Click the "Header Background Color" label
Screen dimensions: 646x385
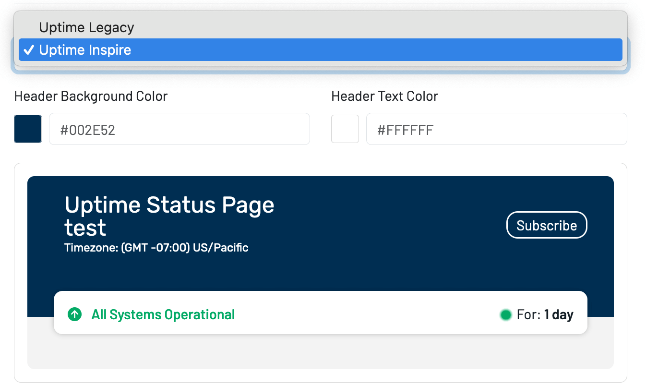[x=91, y=96]
